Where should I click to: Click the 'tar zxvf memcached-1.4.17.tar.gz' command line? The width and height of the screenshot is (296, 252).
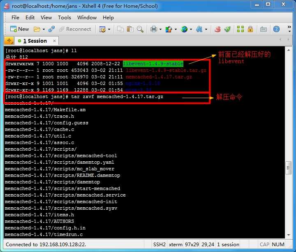[117, 96]
